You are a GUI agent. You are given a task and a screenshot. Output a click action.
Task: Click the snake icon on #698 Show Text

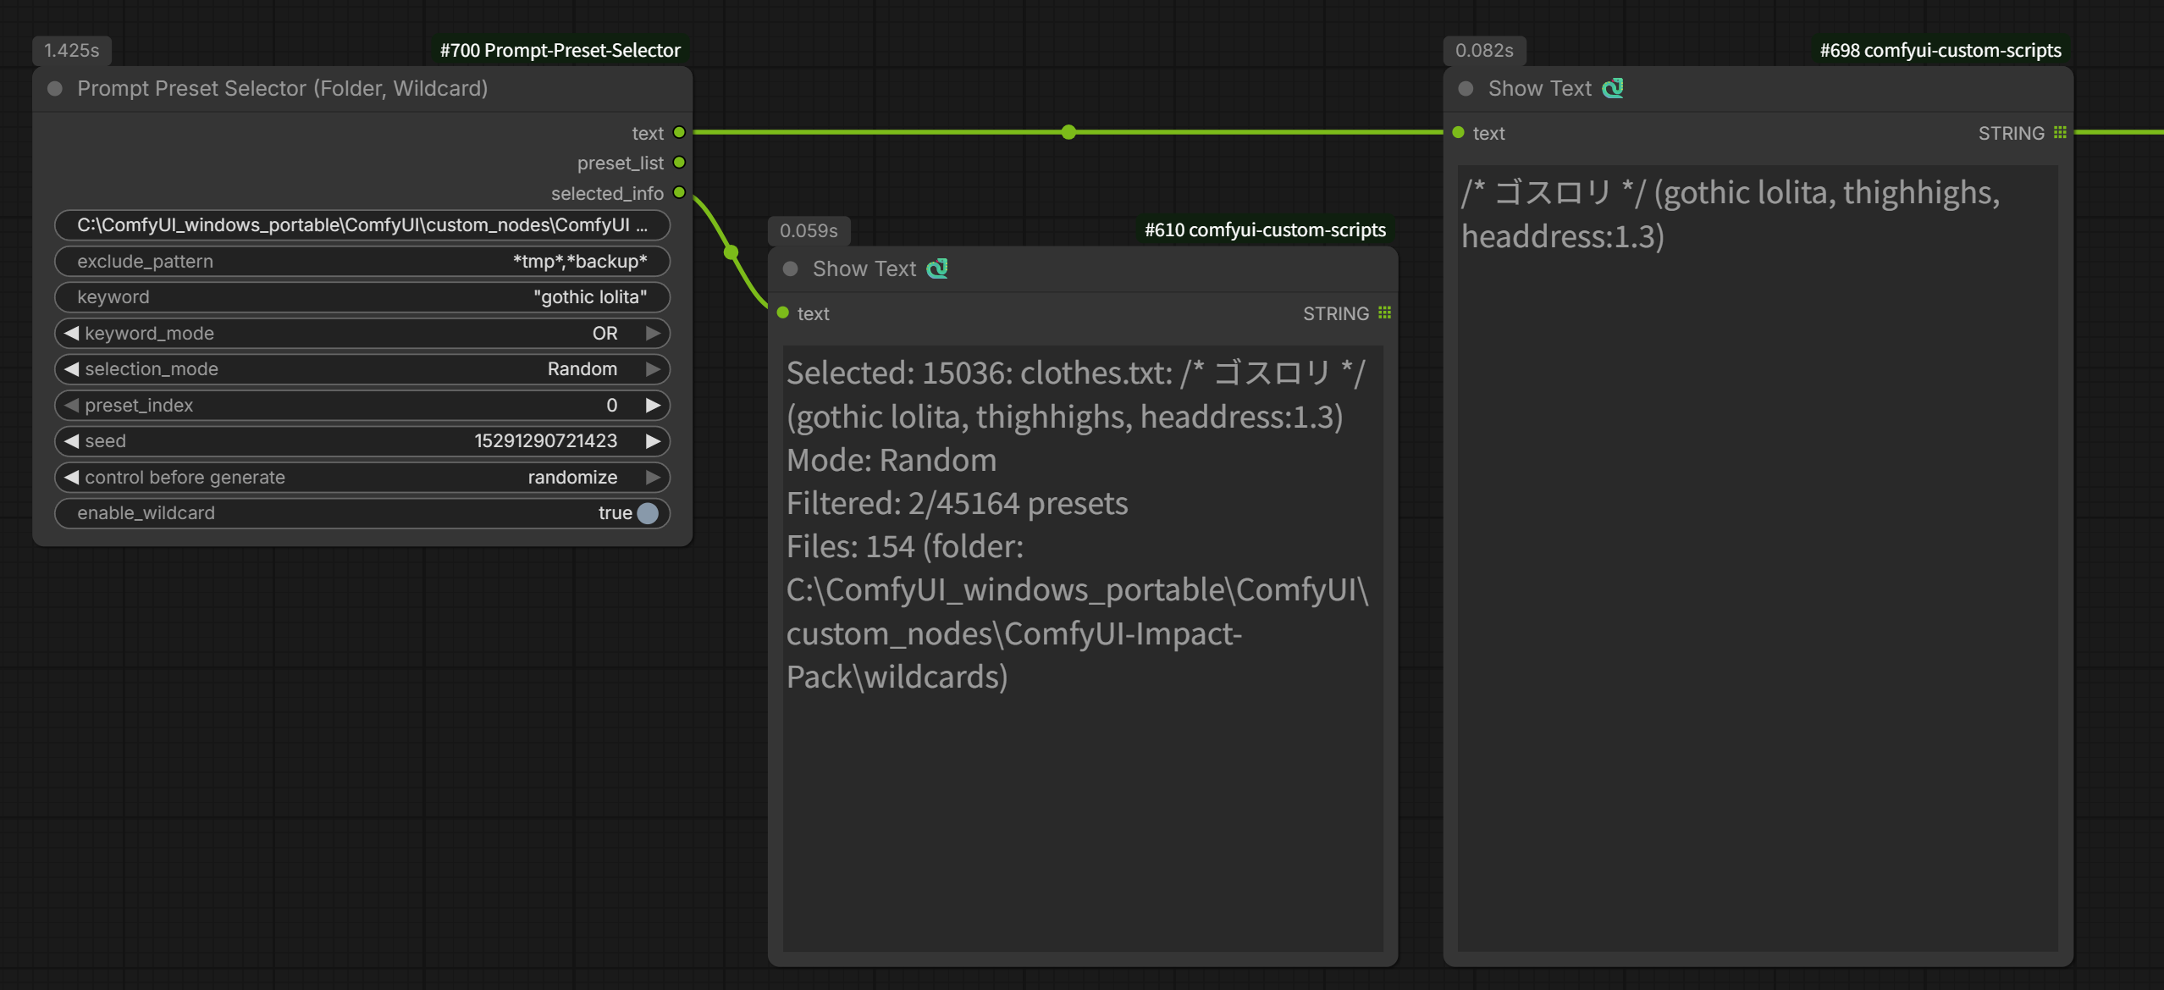1613,88
